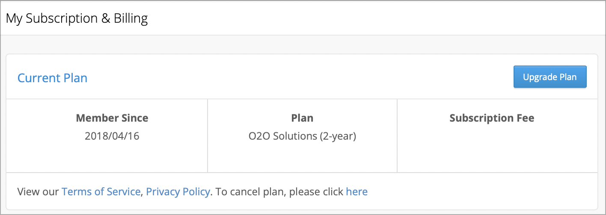This screenshot has height=215, width=606.
Task: Open the Terms of Service link
Action: [101, 191]
